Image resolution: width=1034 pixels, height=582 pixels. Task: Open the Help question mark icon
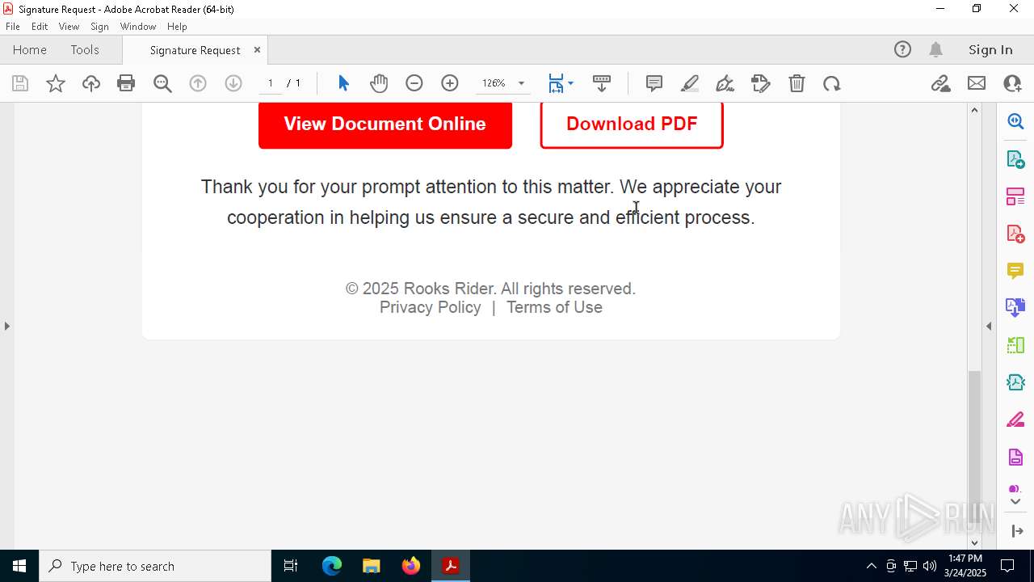[x=902, y=49]
